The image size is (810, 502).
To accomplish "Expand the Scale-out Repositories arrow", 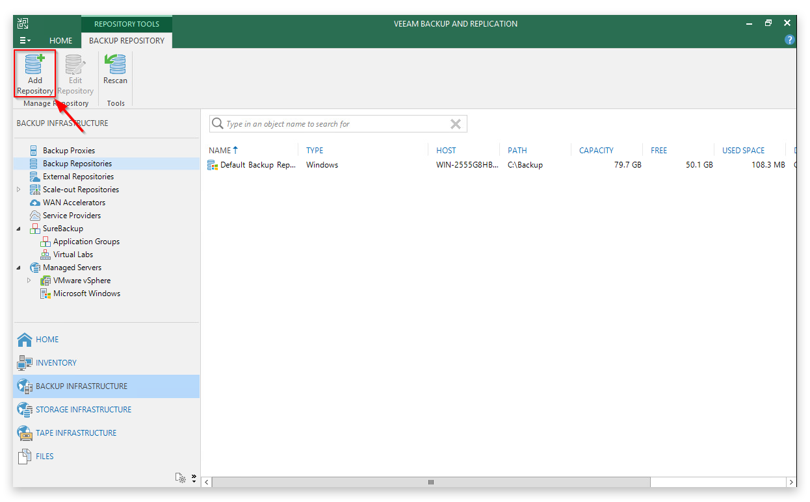I will (x=19, y=190).
